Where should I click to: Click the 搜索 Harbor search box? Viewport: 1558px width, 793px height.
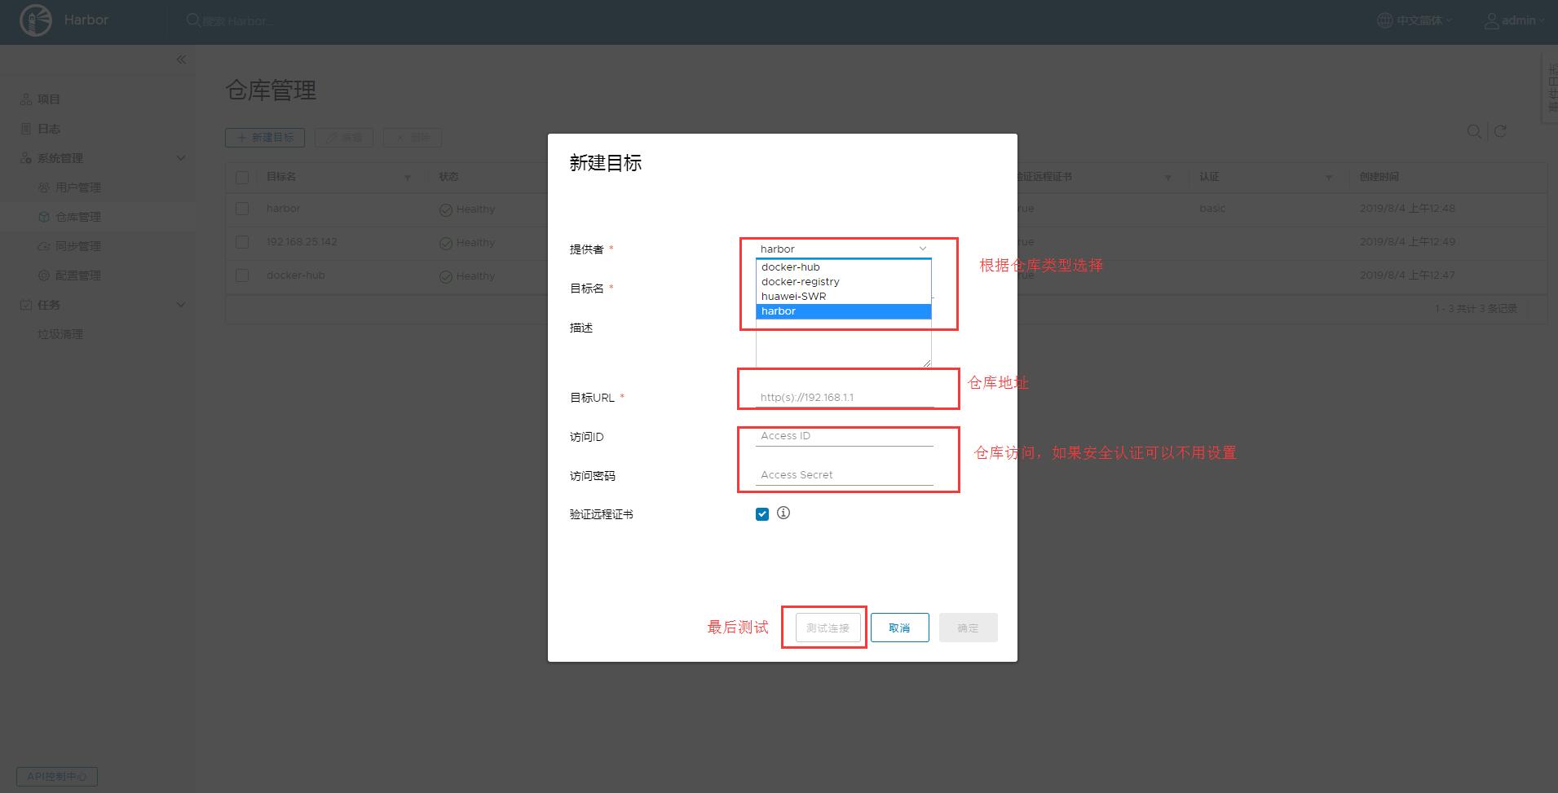tap(238, 21)
